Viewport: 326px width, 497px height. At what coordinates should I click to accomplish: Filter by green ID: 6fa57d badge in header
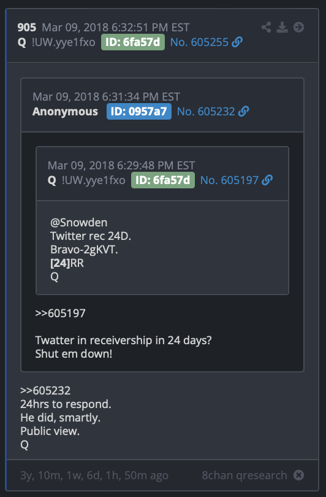pos(133,42)
